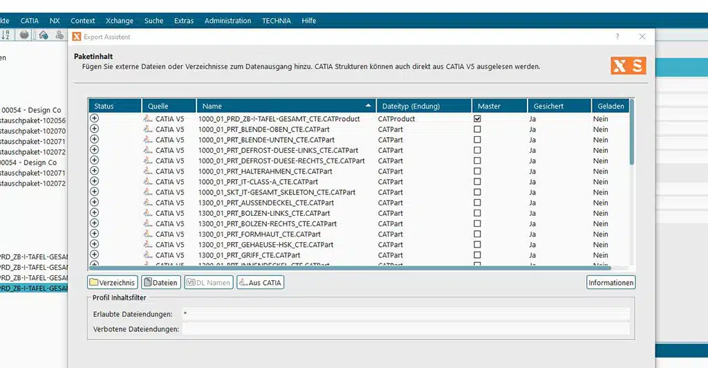The image size is (708, 368).
Task: Click the Informationen button
Action: [611, 283]
